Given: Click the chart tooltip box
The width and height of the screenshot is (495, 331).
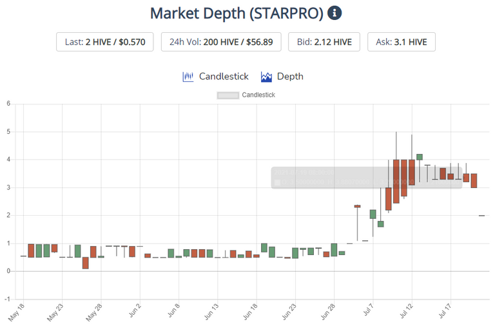Looking at the screenshot, I should coord(367,178).
